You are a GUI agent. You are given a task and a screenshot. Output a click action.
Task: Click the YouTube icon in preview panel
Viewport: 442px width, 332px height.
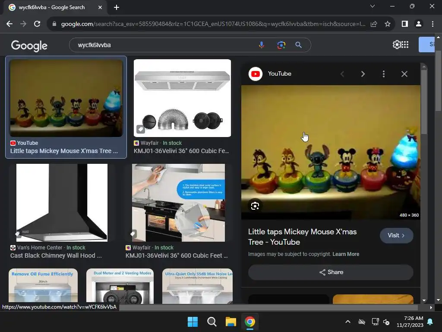[x=256, y=74]
